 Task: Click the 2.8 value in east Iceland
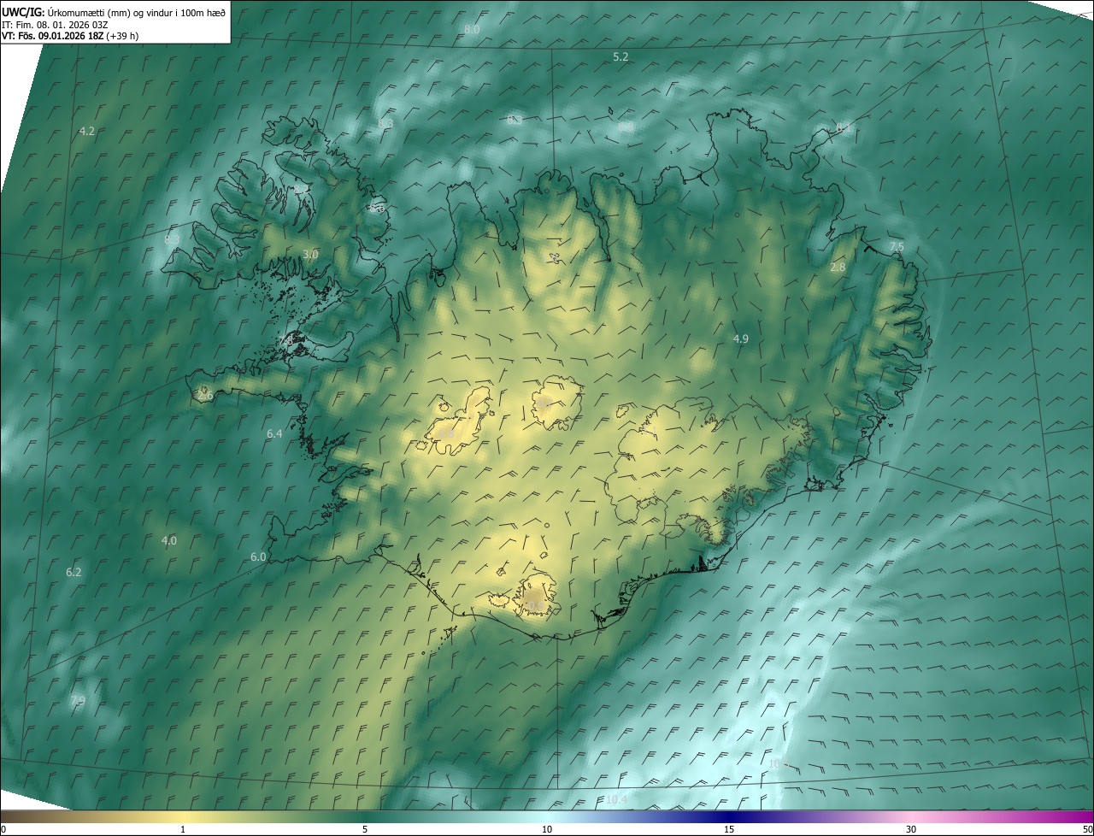[838, 267]
